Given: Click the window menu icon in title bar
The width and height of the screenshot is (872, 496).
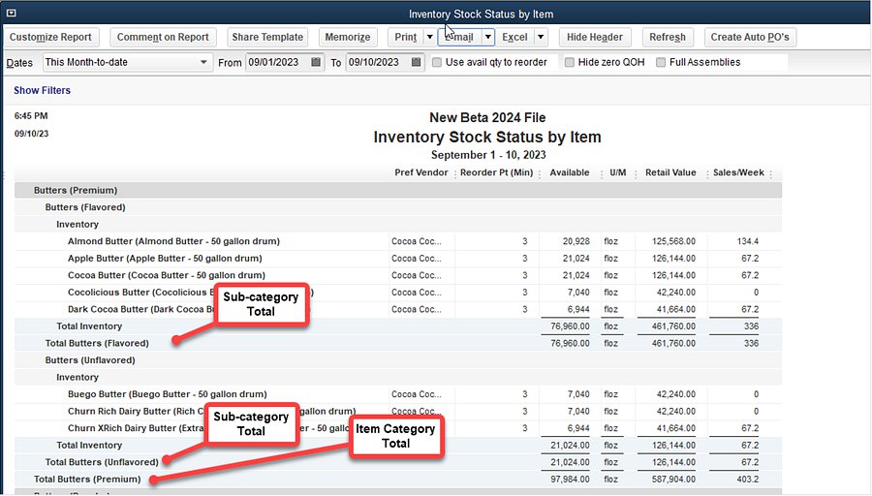Looking at the screenshot, I should coord(11,13).
